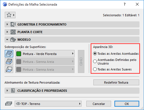Viewport: 144px width, 110px height.
Task: Click the lowest Sienna Areia surface swatch
Action: coord(19,69)
